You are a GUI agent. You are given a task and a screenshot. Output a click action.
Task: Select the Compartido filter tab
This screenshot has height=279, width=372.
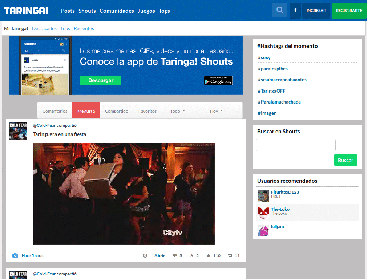[117, 111]
